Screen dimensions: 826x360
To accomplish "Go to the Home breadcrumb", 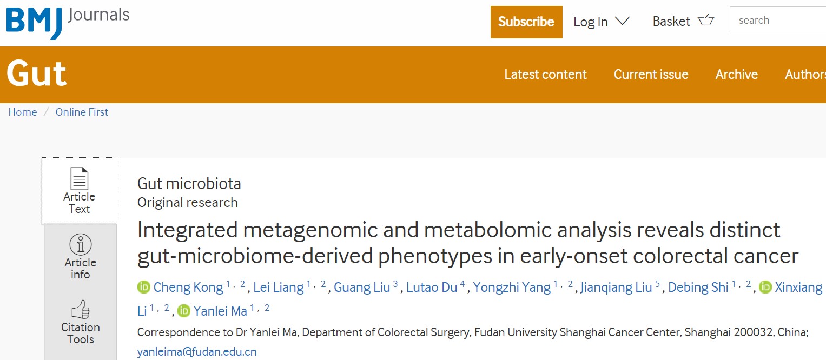I will 23,112.
